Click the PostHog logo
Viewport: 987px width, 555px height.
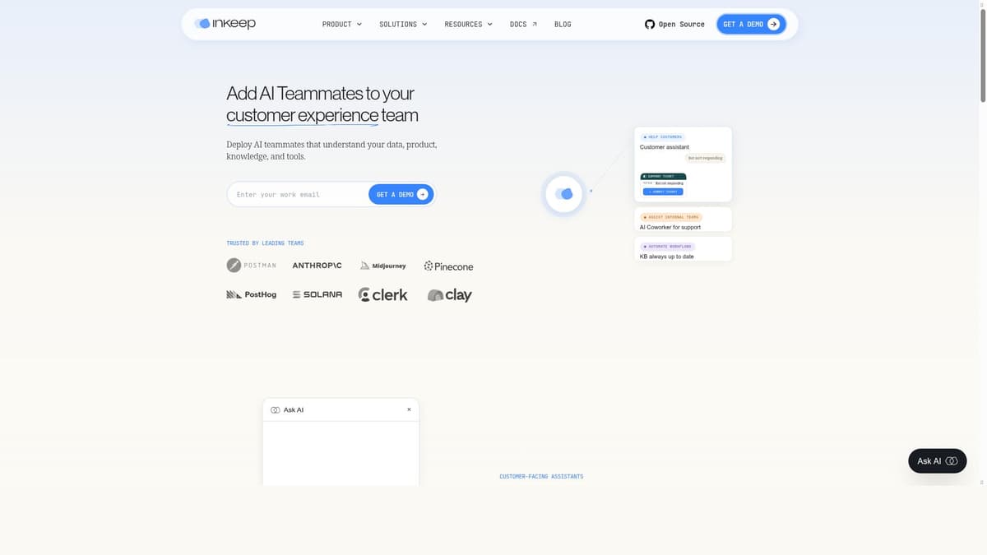[251, 294]
